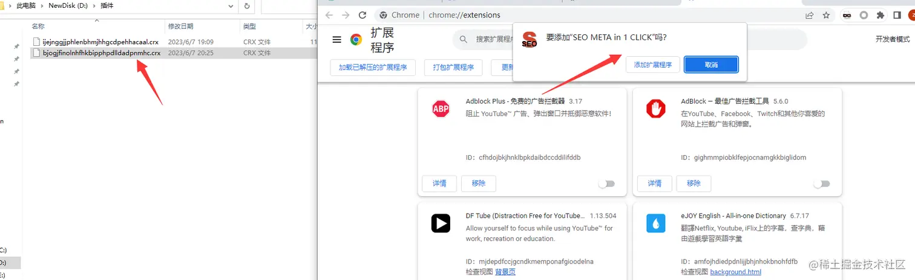
Task: Sort Explorer files by 类型 column
Action: point(249,27)
